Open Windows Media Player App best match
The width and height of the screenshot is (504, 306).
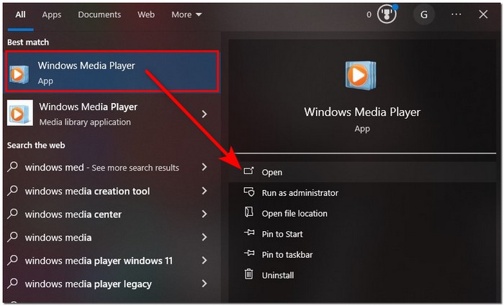point(112,72)
